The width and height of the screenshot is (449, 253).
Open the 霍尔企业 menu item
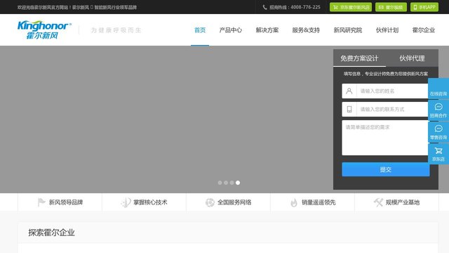424,30
